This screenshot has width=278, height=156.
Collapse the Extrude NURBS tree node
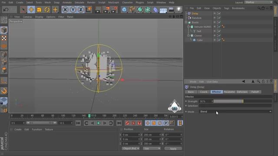(x=189, y=27)
